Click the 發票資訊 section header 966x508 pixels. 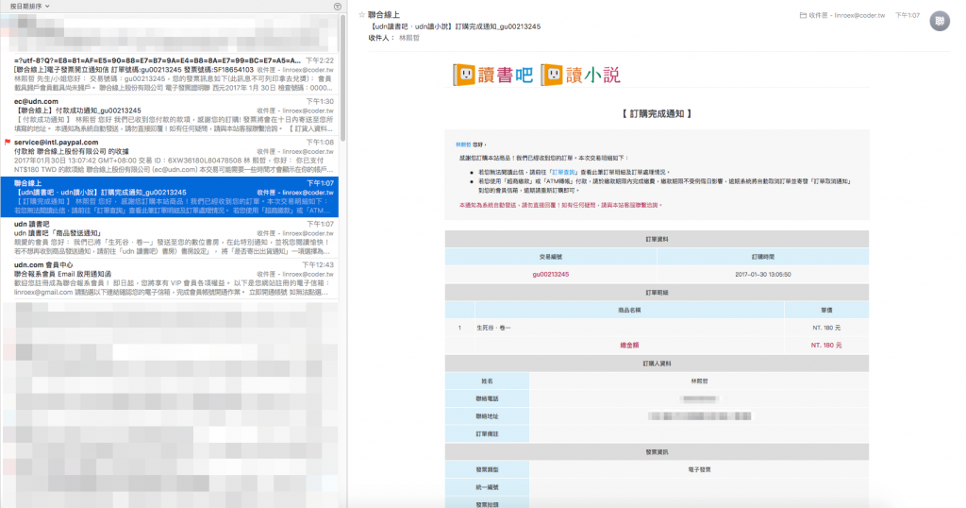coord(657,452)
